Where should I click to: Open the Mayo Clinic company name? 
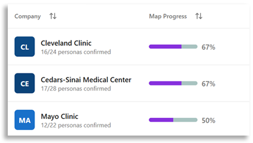click(x=60, y=116)
